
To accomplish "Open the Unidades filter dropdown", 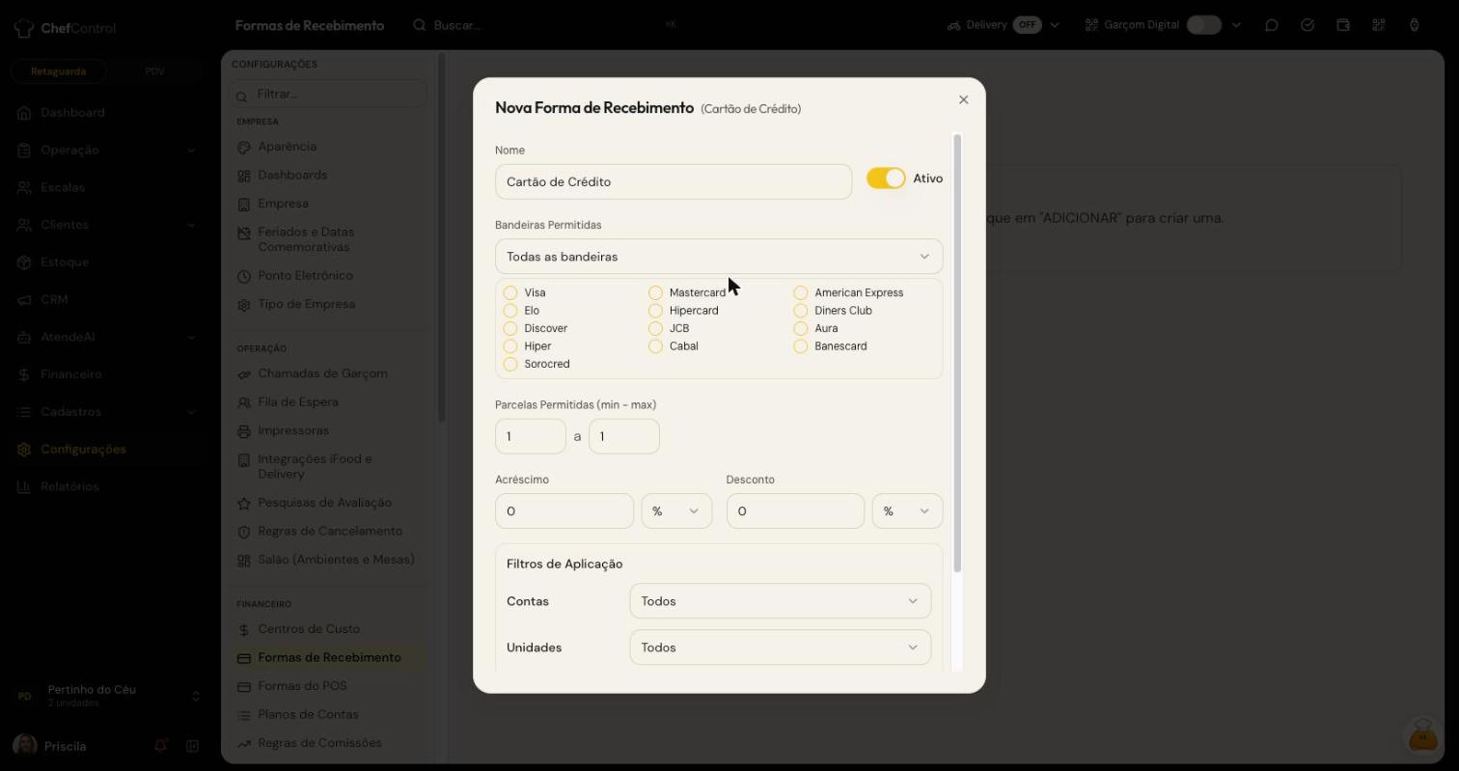I will click(780, 647).
